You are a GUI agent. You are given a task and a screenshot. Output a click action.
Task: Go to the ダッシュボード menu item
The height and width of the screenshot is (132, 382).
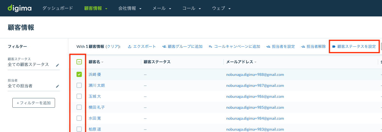(58, 8)
